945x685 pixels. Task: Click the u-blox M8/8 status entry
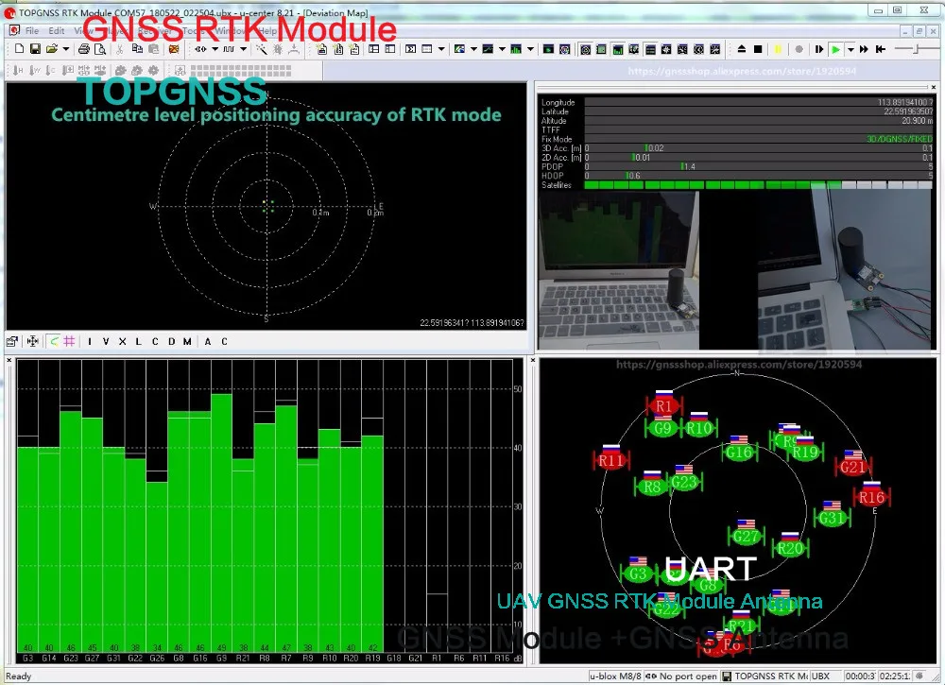pos(615,676)
